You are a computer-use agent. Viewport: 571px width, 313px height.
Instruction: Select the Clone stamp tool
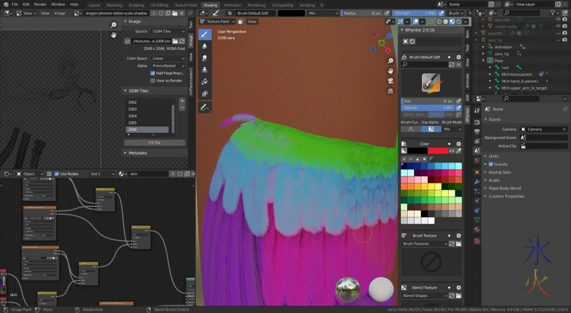point(205,70)
